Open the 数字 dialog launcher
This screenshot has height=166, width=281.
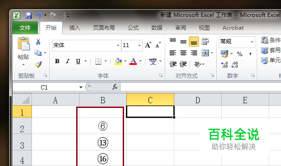coord(253,75)
